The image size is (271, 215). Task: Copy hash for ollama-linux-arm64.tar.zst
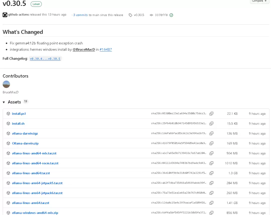(211, 203)
